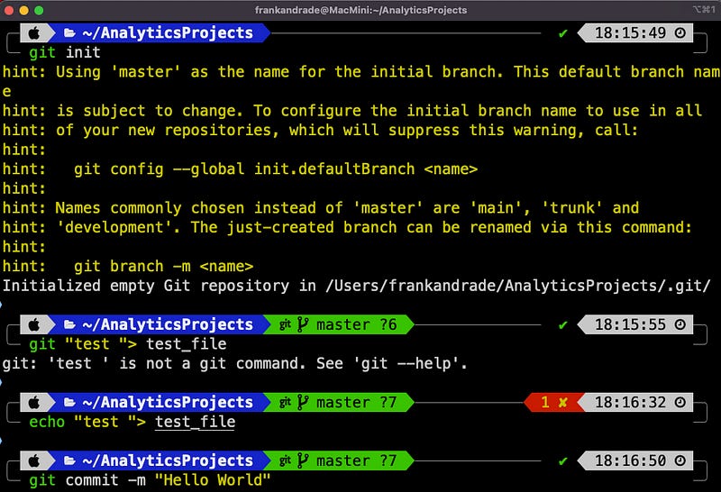Click the '18:16:32' timestamp
721x492 pixels.
(x=630, y=402)
